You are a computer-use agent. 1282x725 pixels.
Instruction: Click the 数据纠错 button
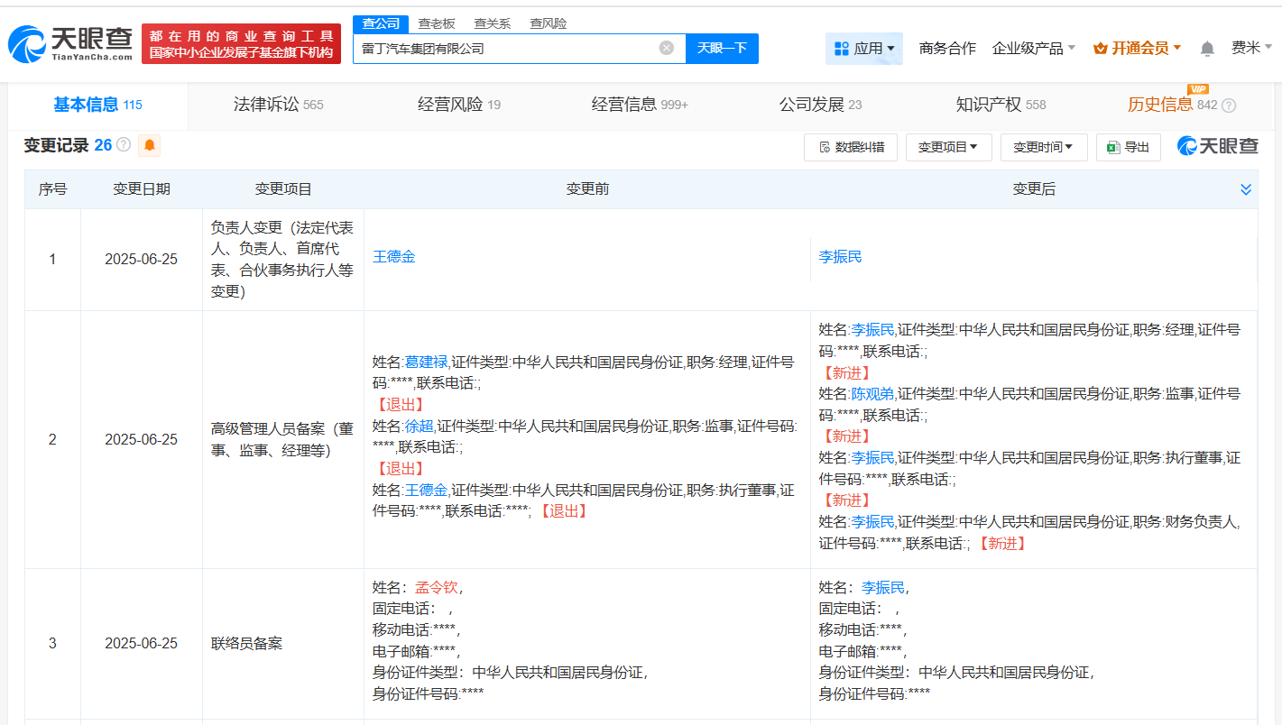tap(850, 147)
